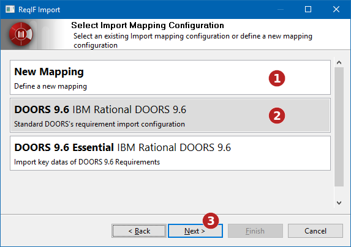
Task: Go to the next wizard page
Action: click(x=195, y=231)
